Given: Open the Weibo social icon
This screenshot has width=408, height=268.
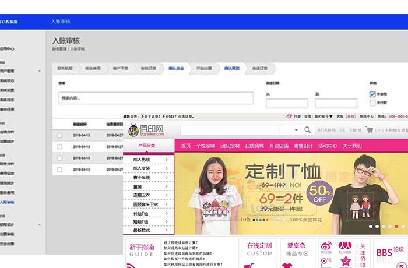Looking at the screenshot, I should coord(326,246).
